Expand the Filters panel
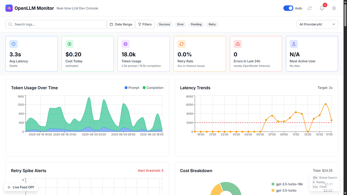This screenshot has height=195, width=347. coord(145,24)
